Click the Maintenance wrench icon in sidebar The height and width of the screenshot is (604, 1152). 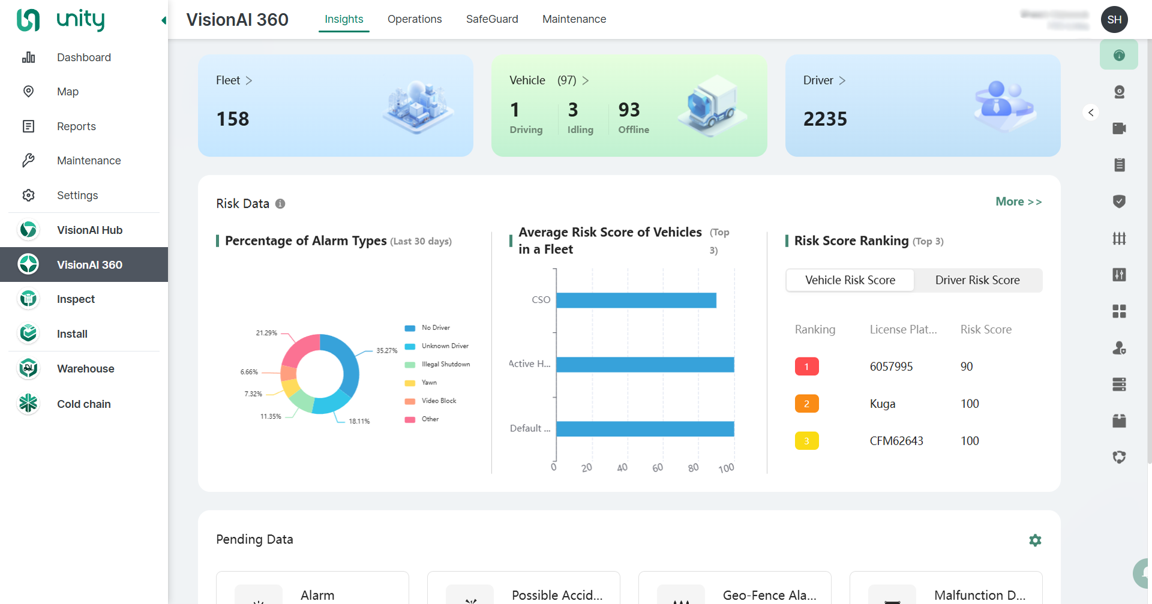28,160
